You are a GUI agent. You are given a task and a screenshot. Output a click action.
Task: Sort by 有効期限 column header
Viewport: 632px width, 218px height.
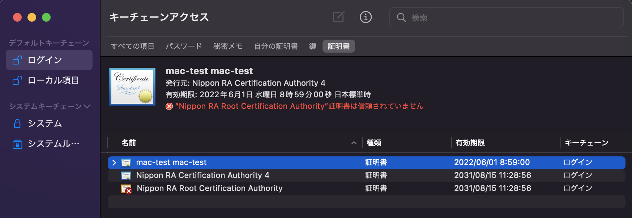point(470,143)
